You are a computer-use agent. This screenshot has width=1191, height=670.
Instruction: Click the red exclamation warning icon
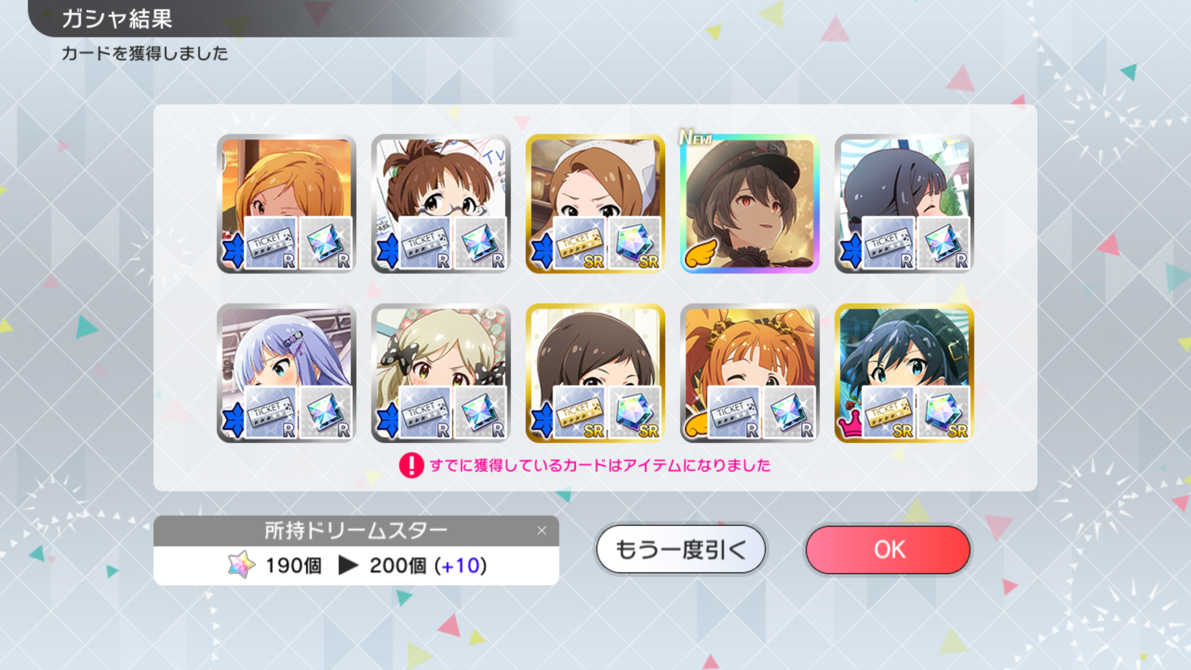411,465
